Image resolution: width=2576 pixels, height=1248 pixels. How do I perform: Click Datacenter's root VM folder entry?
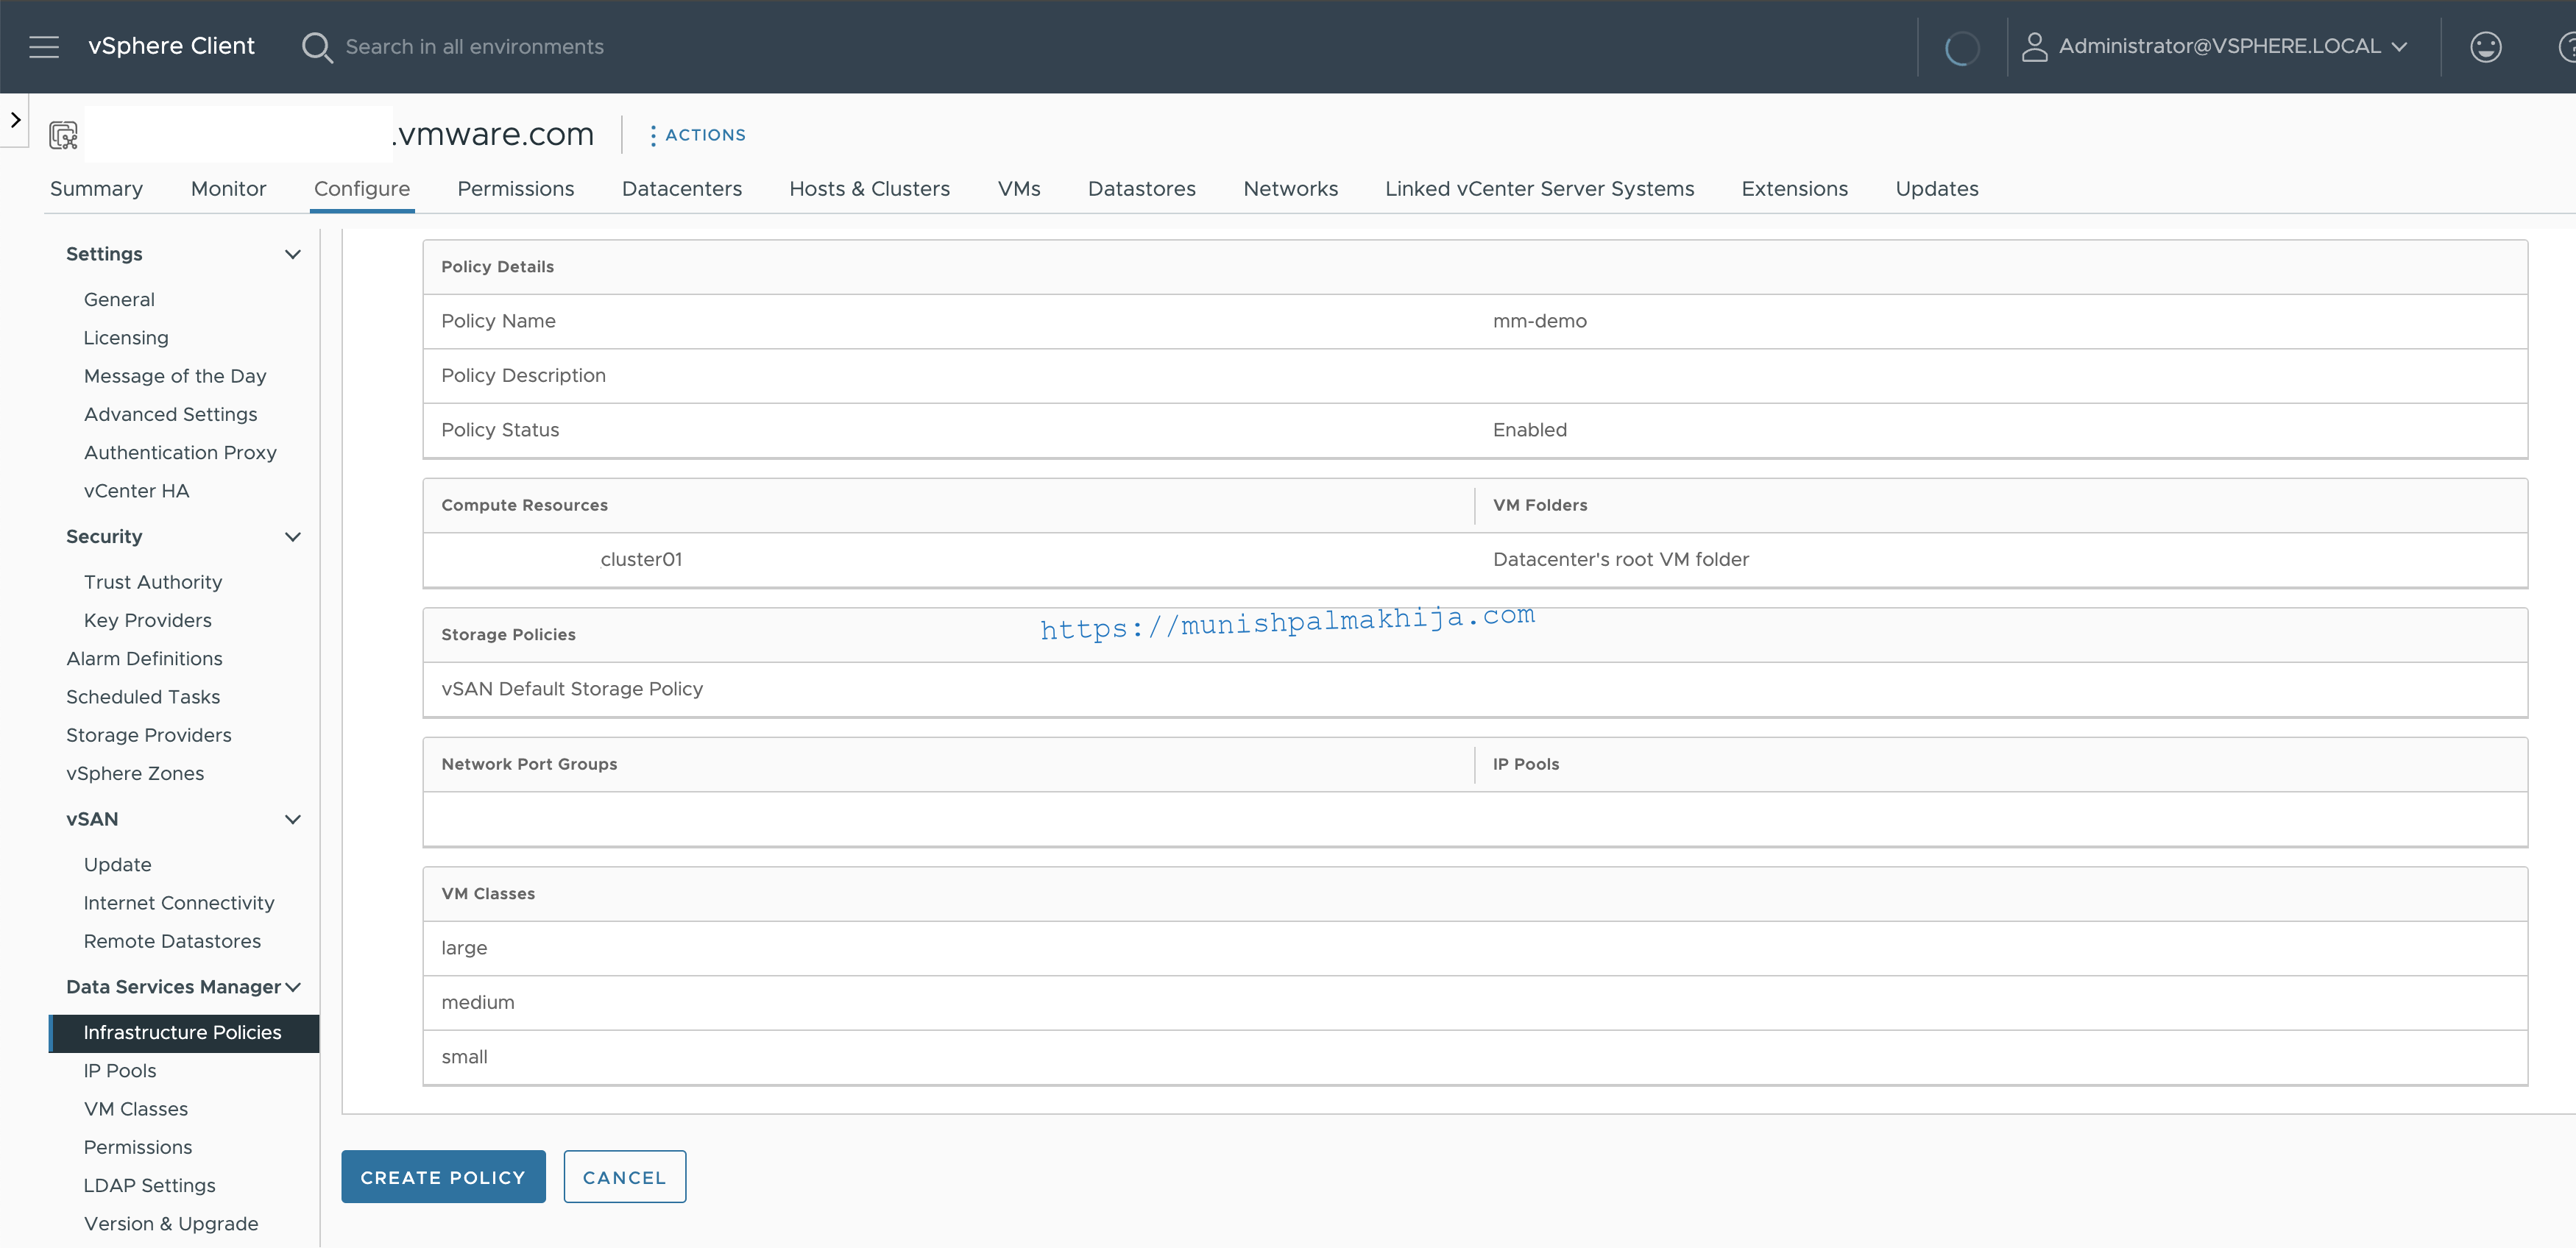click(1621, 560)
